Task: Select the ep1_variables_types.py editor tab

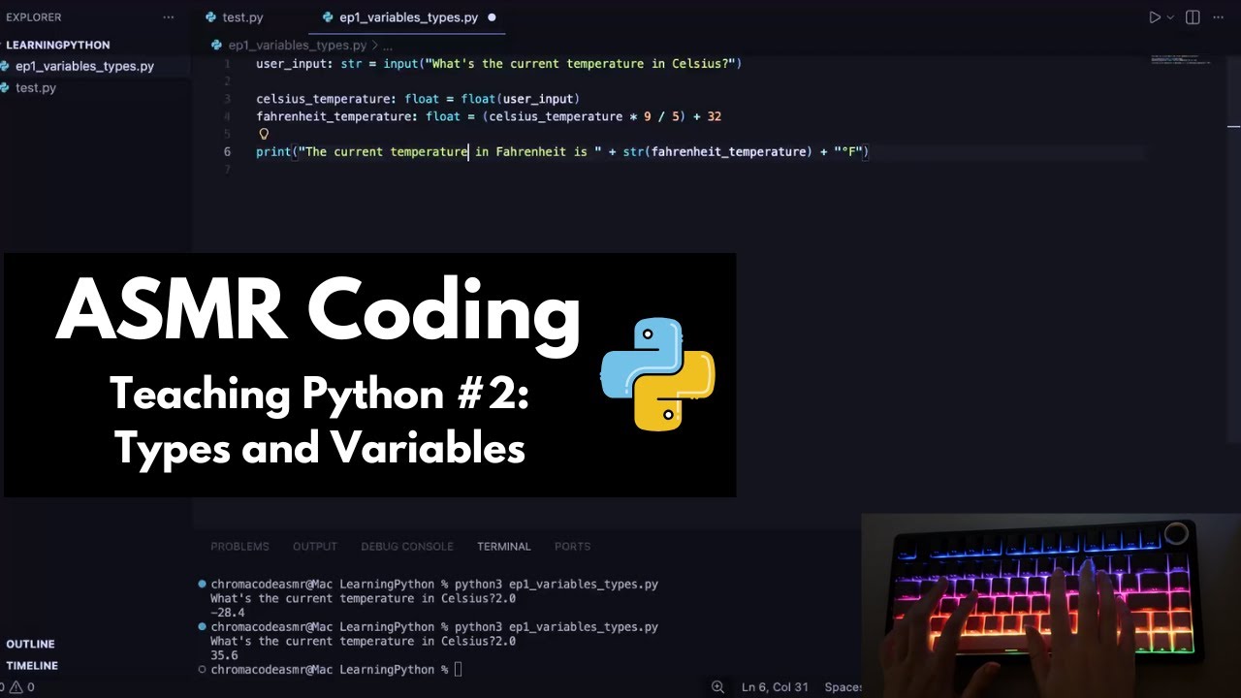Action: point(408,17)
